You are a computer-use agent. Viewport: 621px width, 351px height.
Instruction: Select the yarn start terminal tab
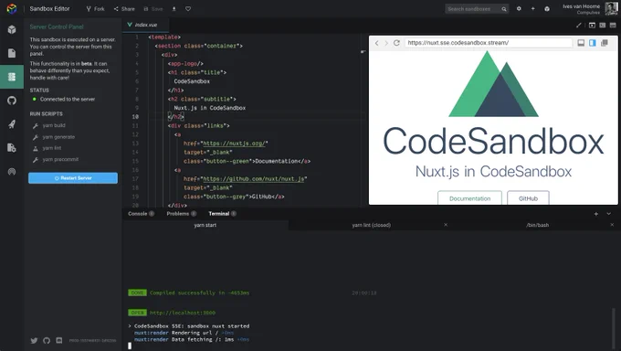point(205,225)
